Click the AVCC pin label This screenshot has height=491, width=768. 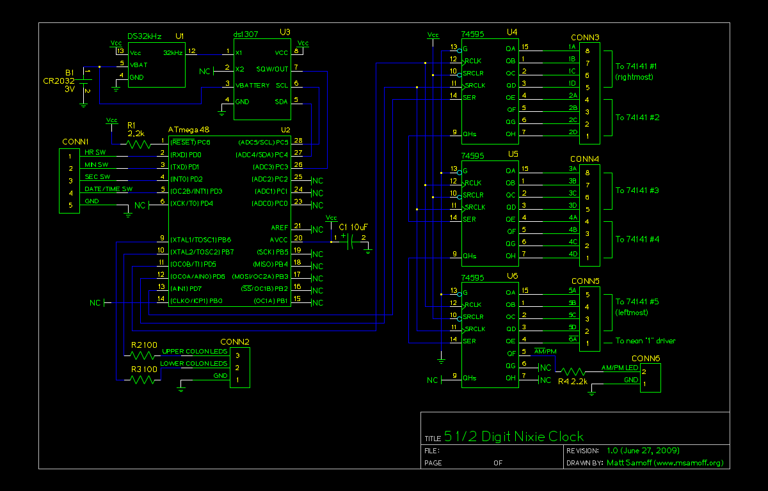pyautogui.click(x=280, y=239)
